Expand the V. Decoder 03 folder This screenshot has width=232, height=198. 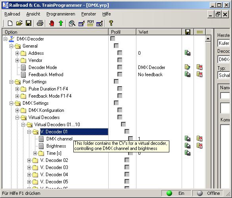(x=29, y=167)
